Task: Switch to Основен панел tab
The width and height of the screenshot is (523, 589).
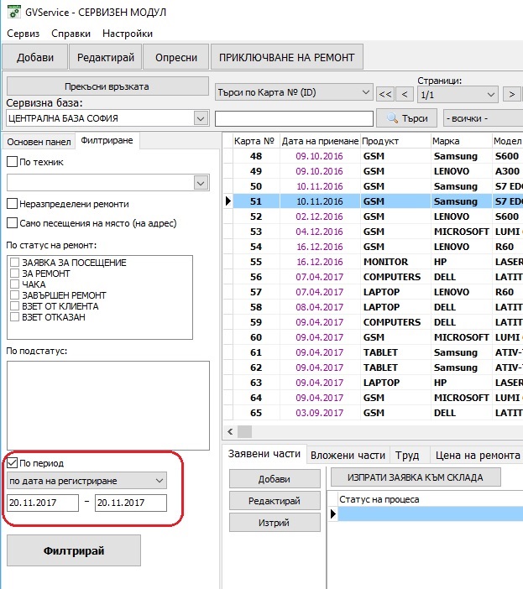Action: (39, 142)
